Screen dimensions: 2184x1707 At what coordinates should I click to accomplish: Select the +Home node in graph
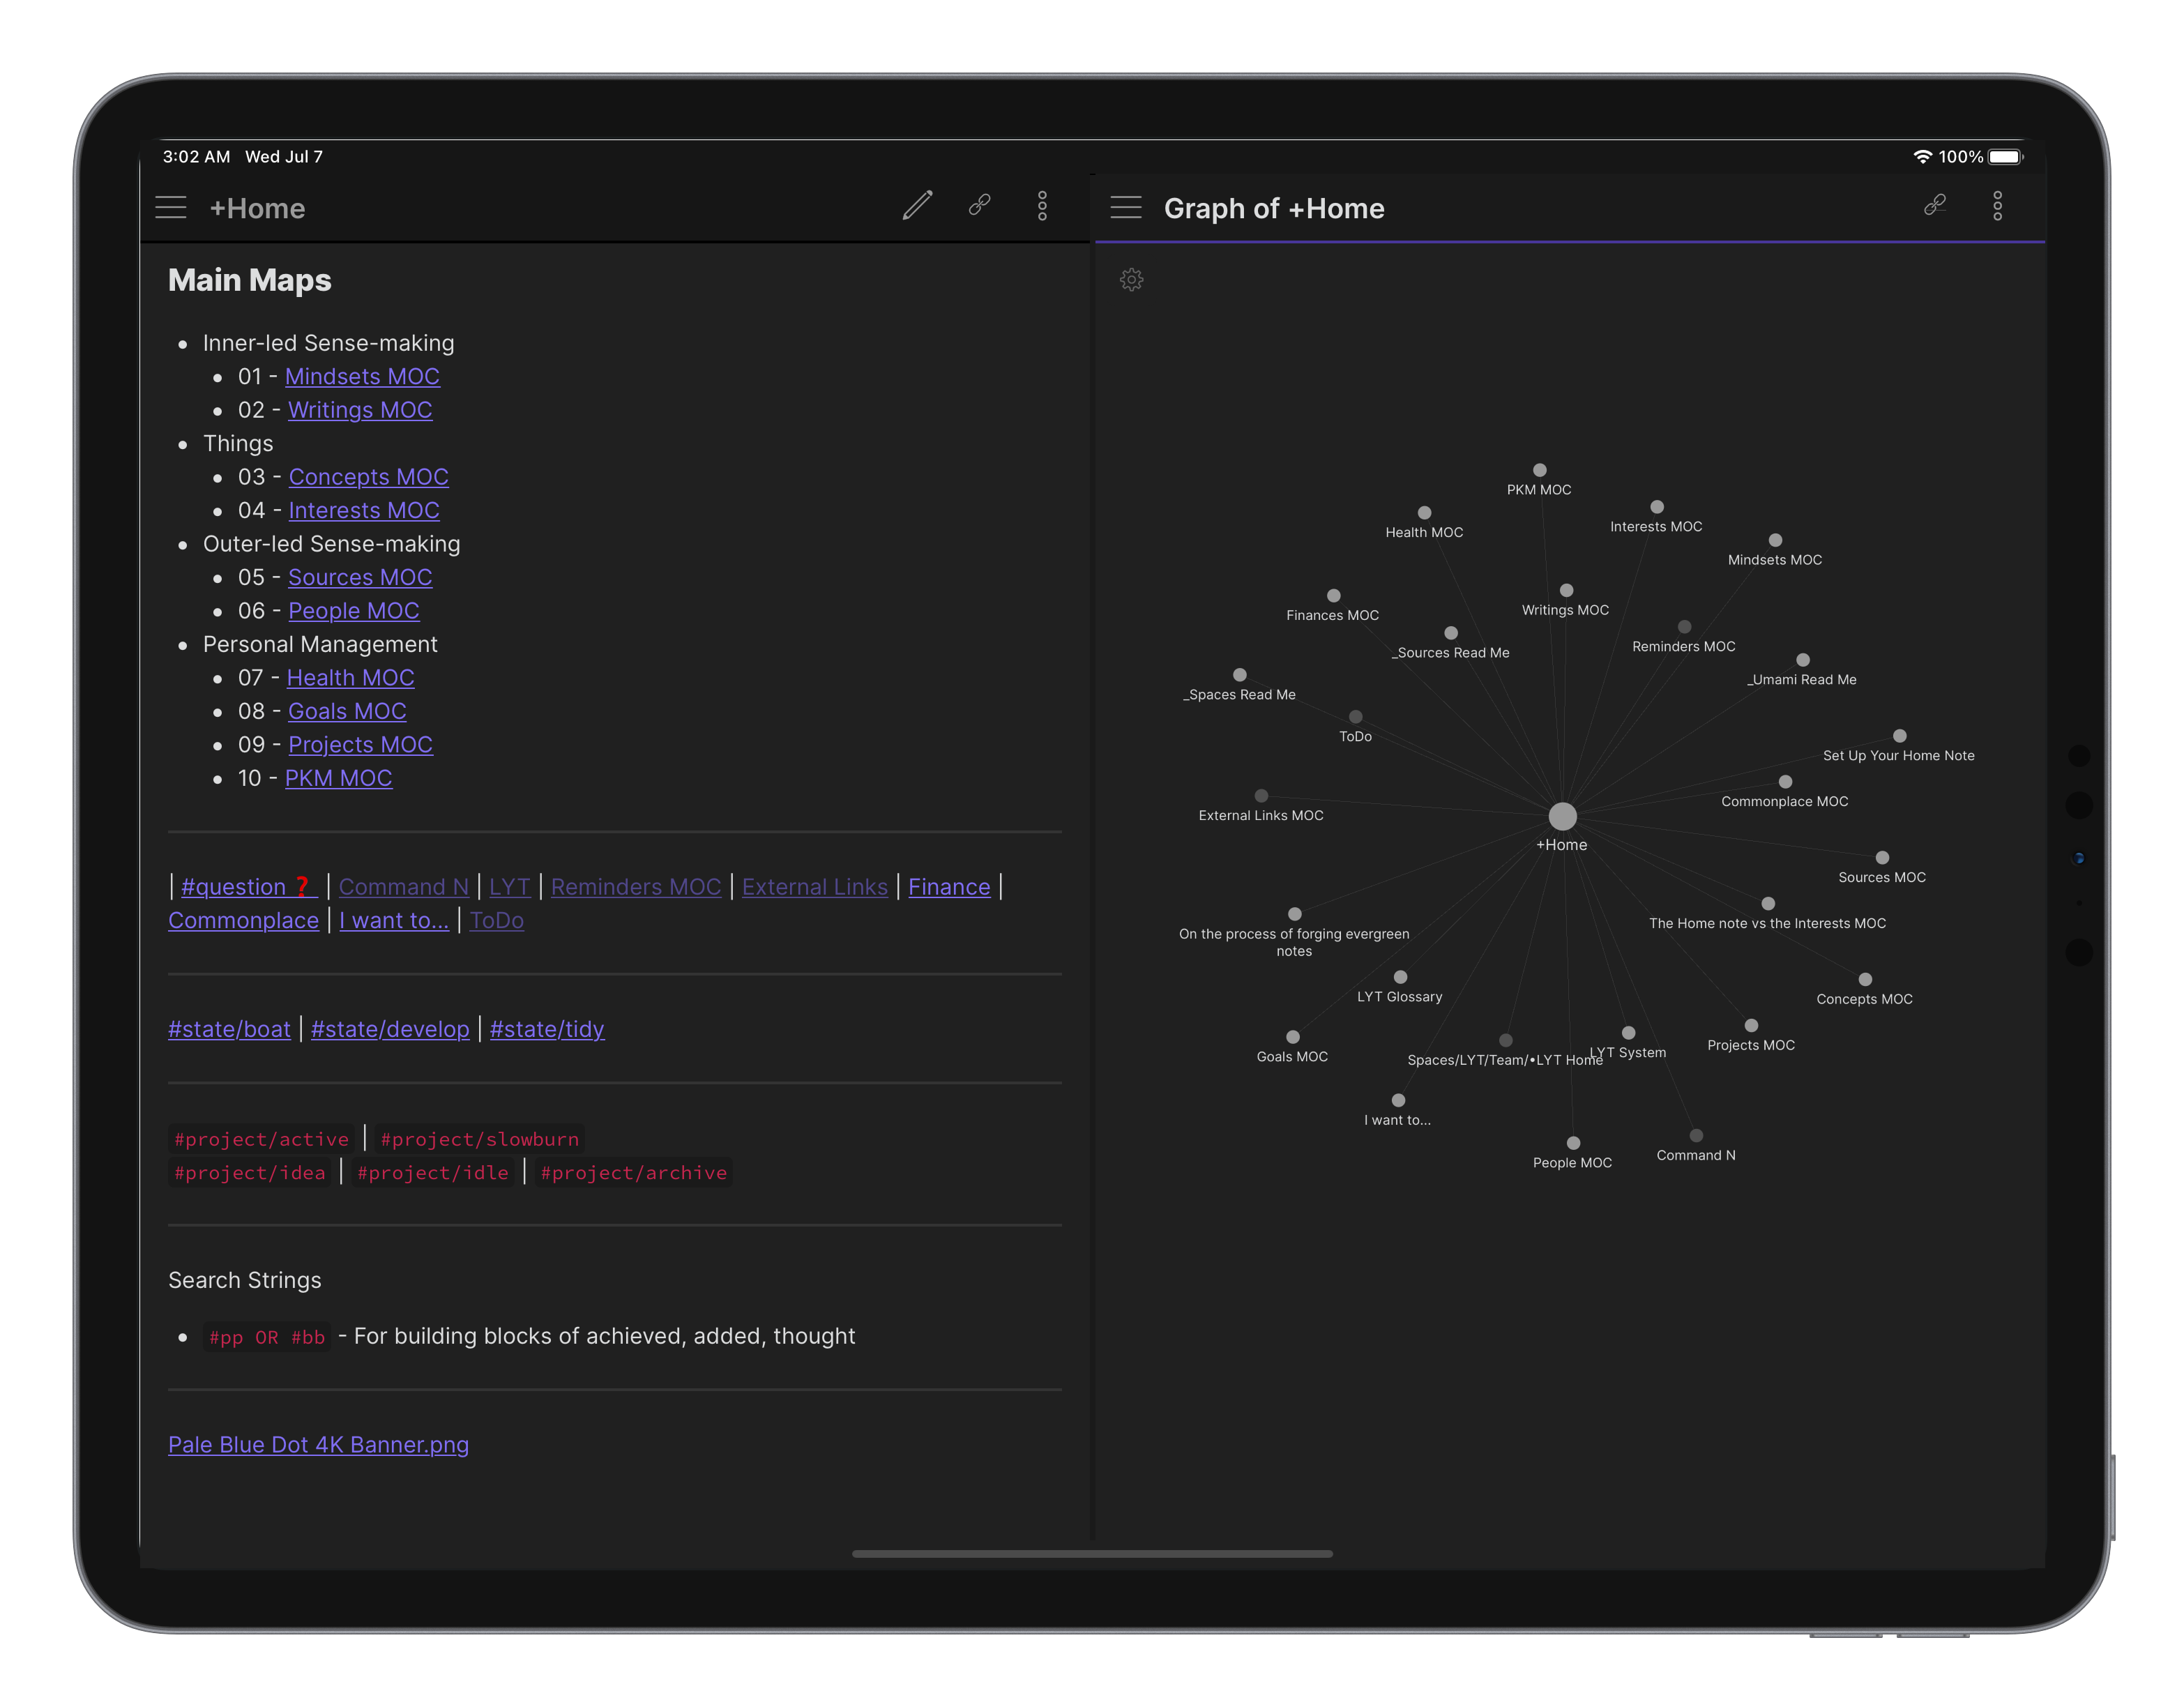[x=1562, y=817]
